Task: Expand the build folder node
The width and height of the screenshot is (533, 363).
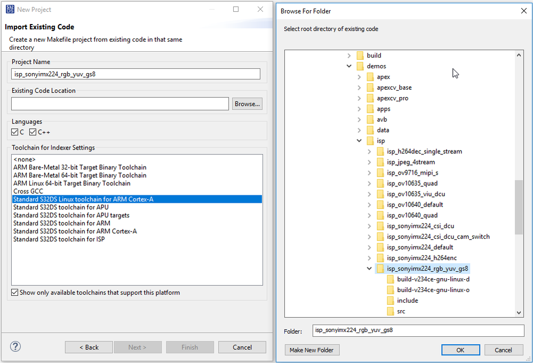Action: pos(349,56)
